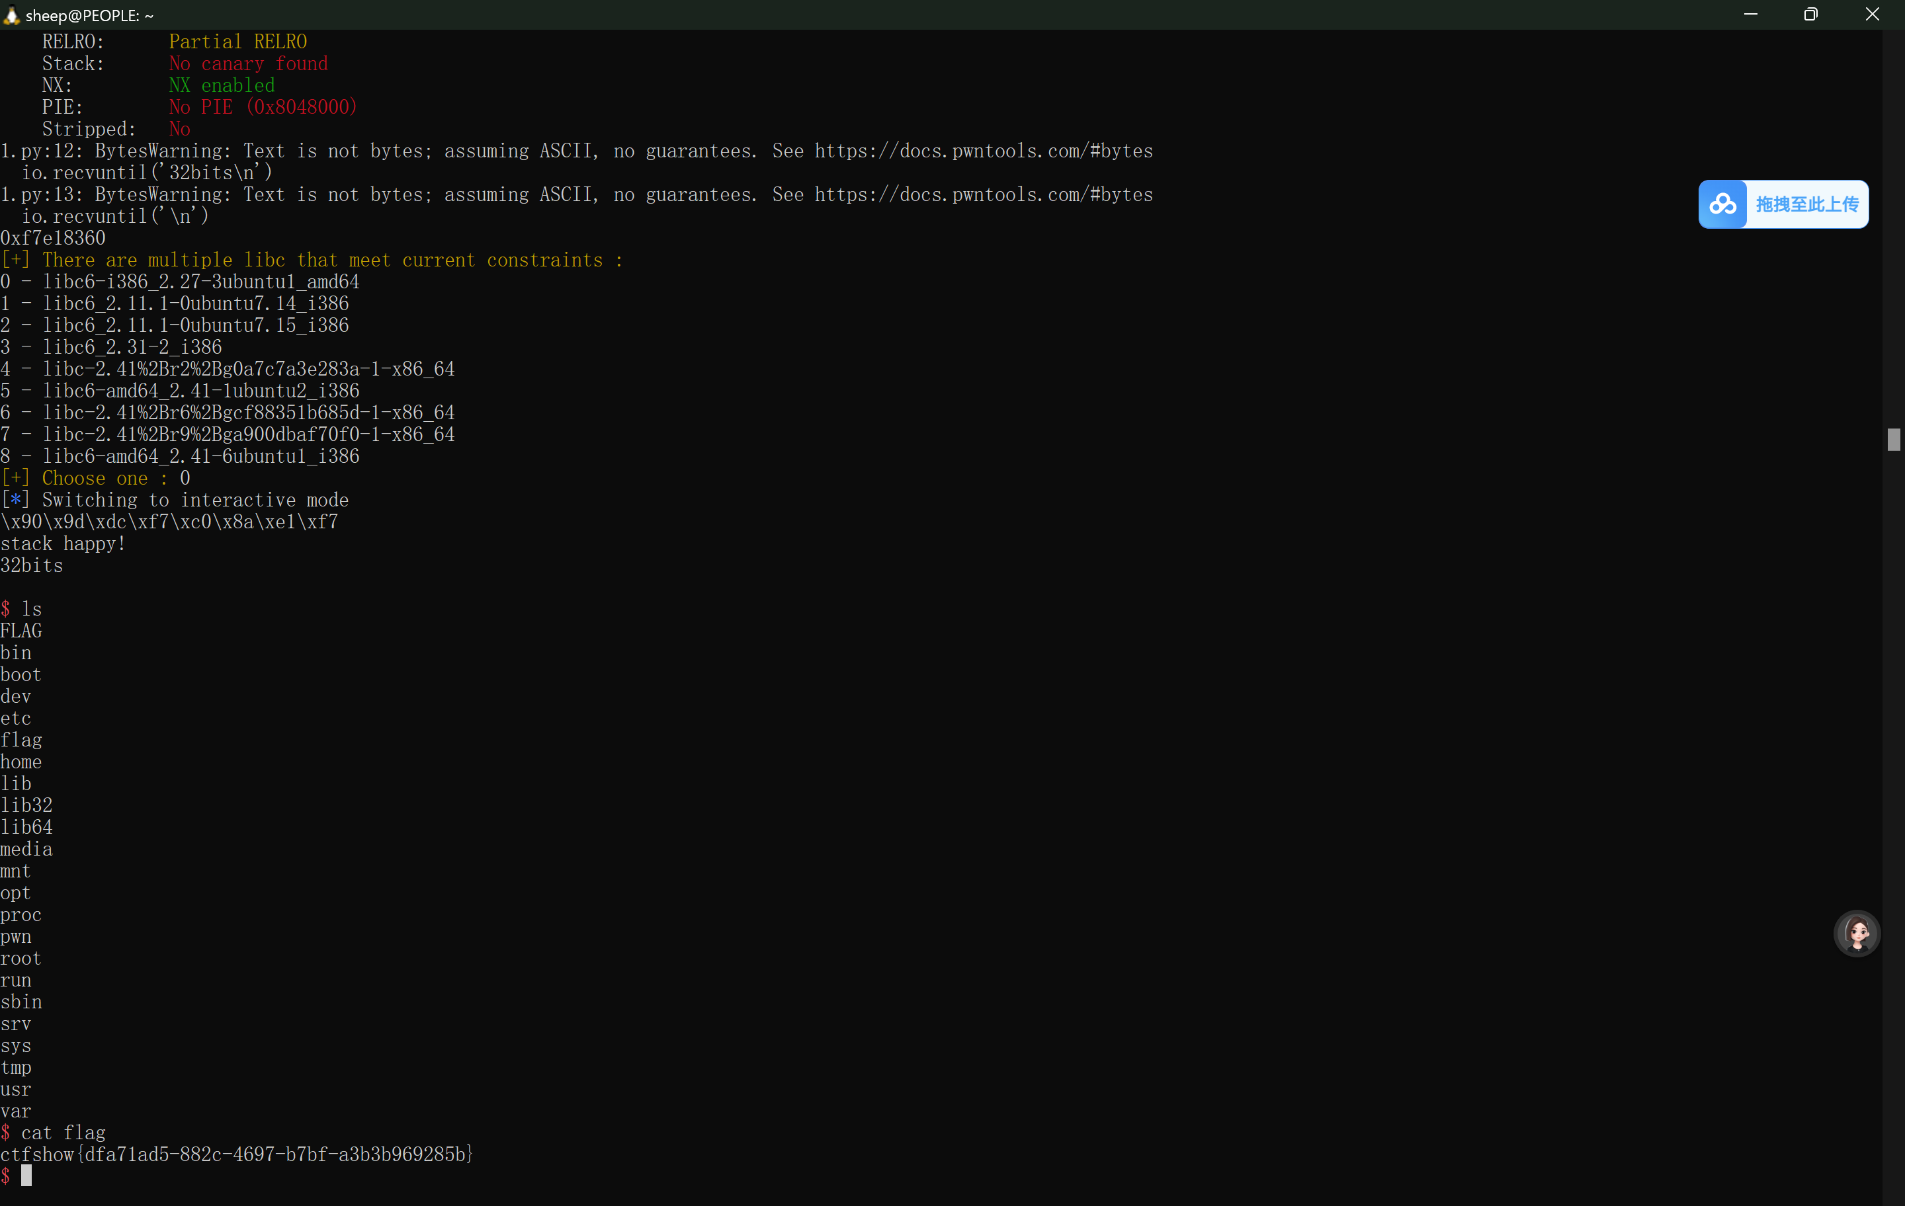Restore down the terminal window

(x=1810, y=15)
